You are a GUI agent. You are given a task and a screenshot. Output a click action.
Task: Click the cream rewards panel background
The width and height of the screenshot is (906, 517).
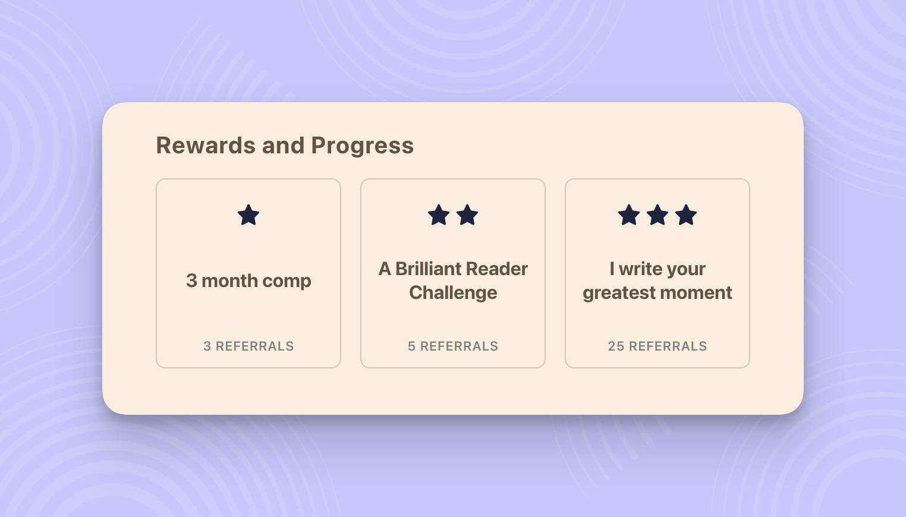pos(453,392)
